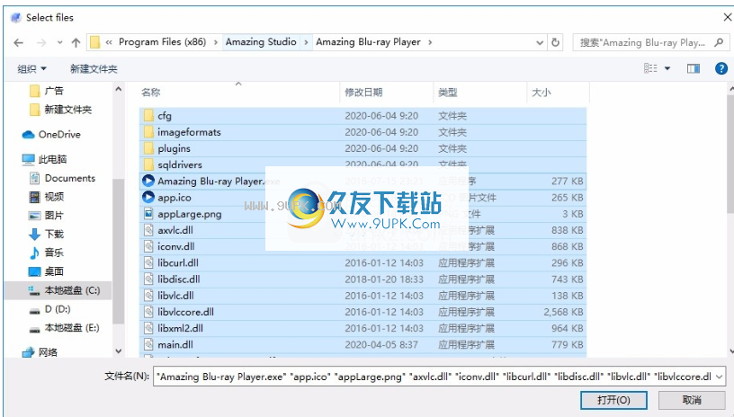This screenshot has width=734, height=417.
Task: Select the sqldrivers folder icon
Action: pos(148,164)
